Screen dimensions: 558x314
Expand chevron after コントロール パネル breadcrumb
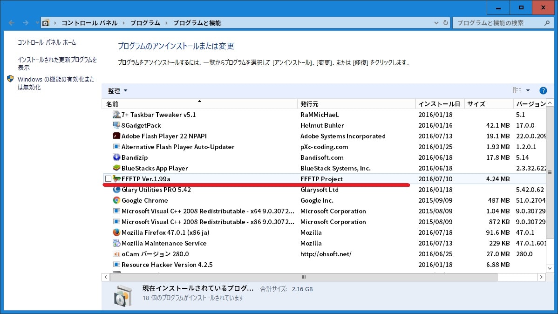pyautogui.click(x=123, y=23)
